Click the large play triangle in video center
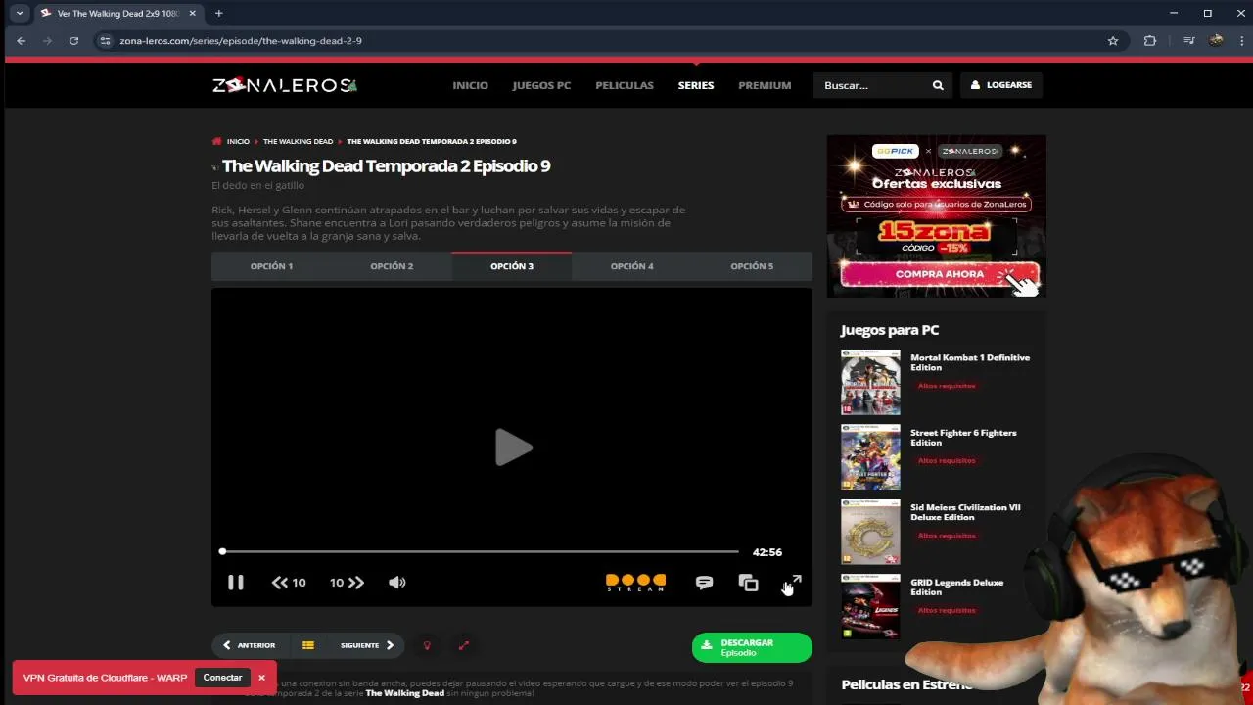Image resolution: width=1253 pixels, height=705 pixels. click(512, 447)
